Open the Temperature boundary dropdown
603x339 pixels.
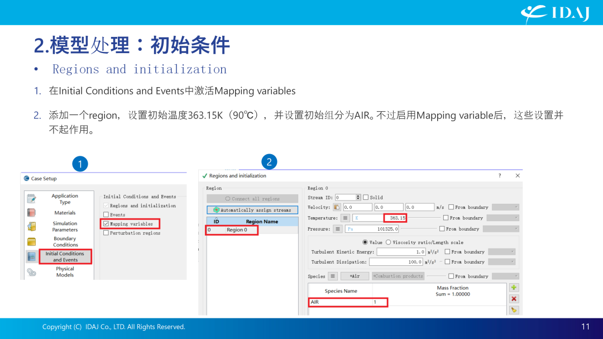[x=502, y=218]
